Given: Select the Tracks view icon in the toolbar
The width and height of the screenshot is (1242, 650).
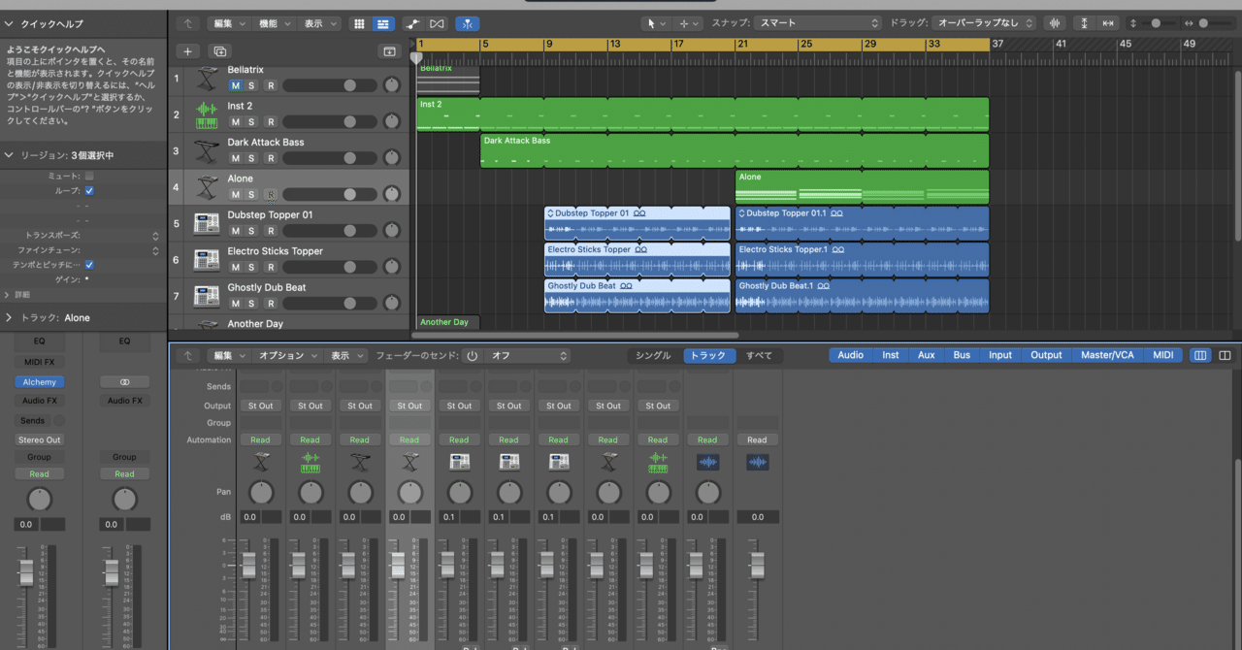Looking at the screenshot, I should coord(382,23).
